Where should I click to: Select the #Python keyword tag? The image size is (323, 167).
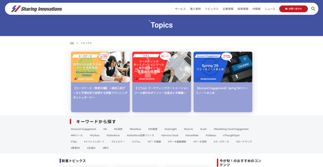(x=95, y=135)
